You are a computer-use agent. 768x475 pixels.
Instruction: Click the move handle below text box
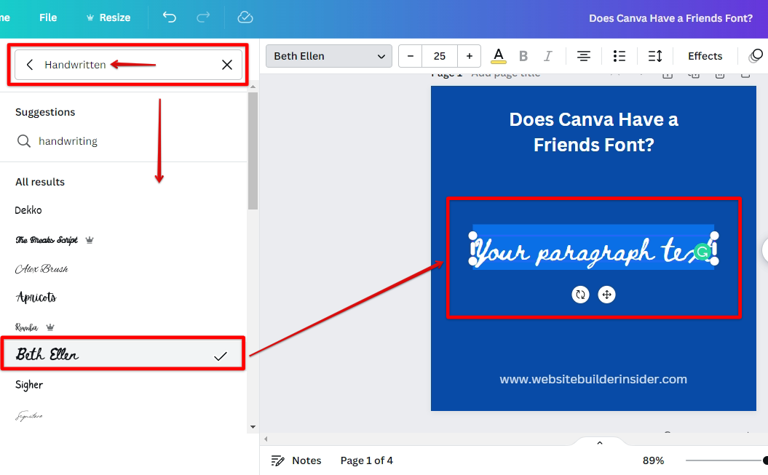tap(606, 295)
